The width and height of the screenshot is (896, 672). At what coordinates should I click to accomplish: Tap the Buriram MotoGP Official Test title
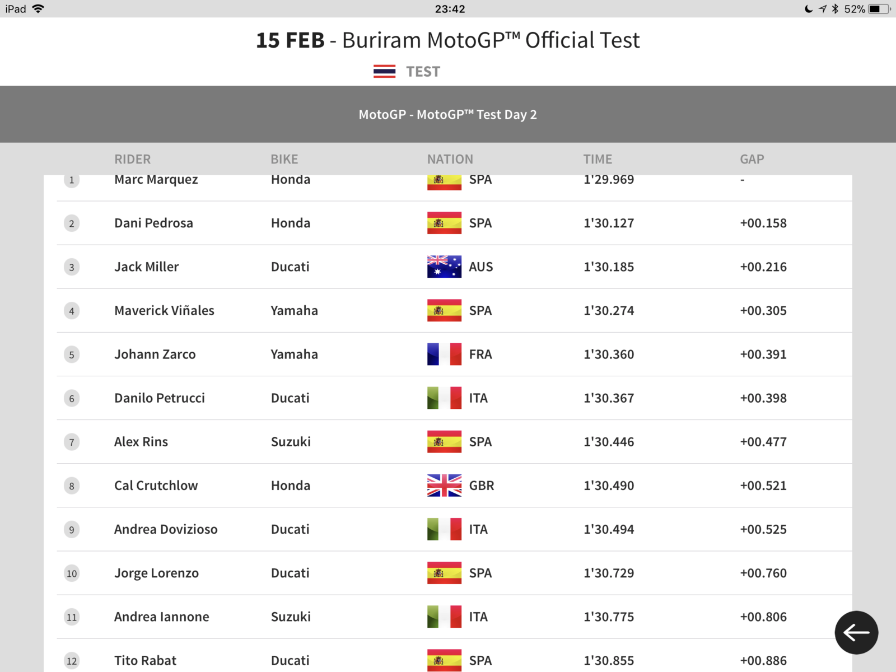point(491,40)
